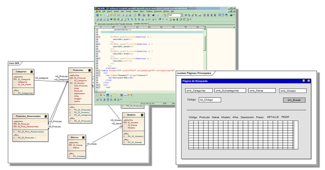Click the scroll-up arrow of the editor scrollbar
The height and width of the screenshot is (170, 325).
(205, 28)
